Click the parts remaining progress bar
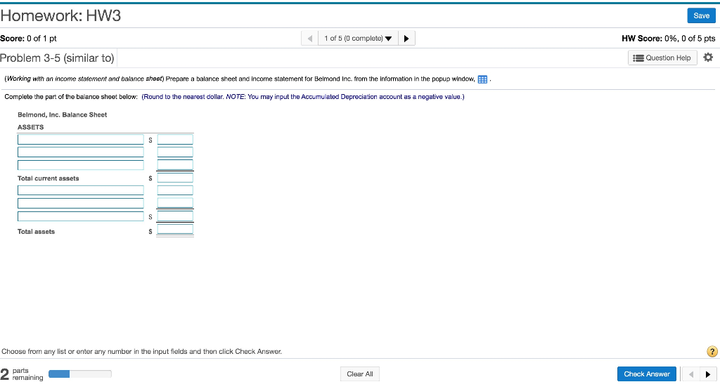 click(x=80, y=374)
